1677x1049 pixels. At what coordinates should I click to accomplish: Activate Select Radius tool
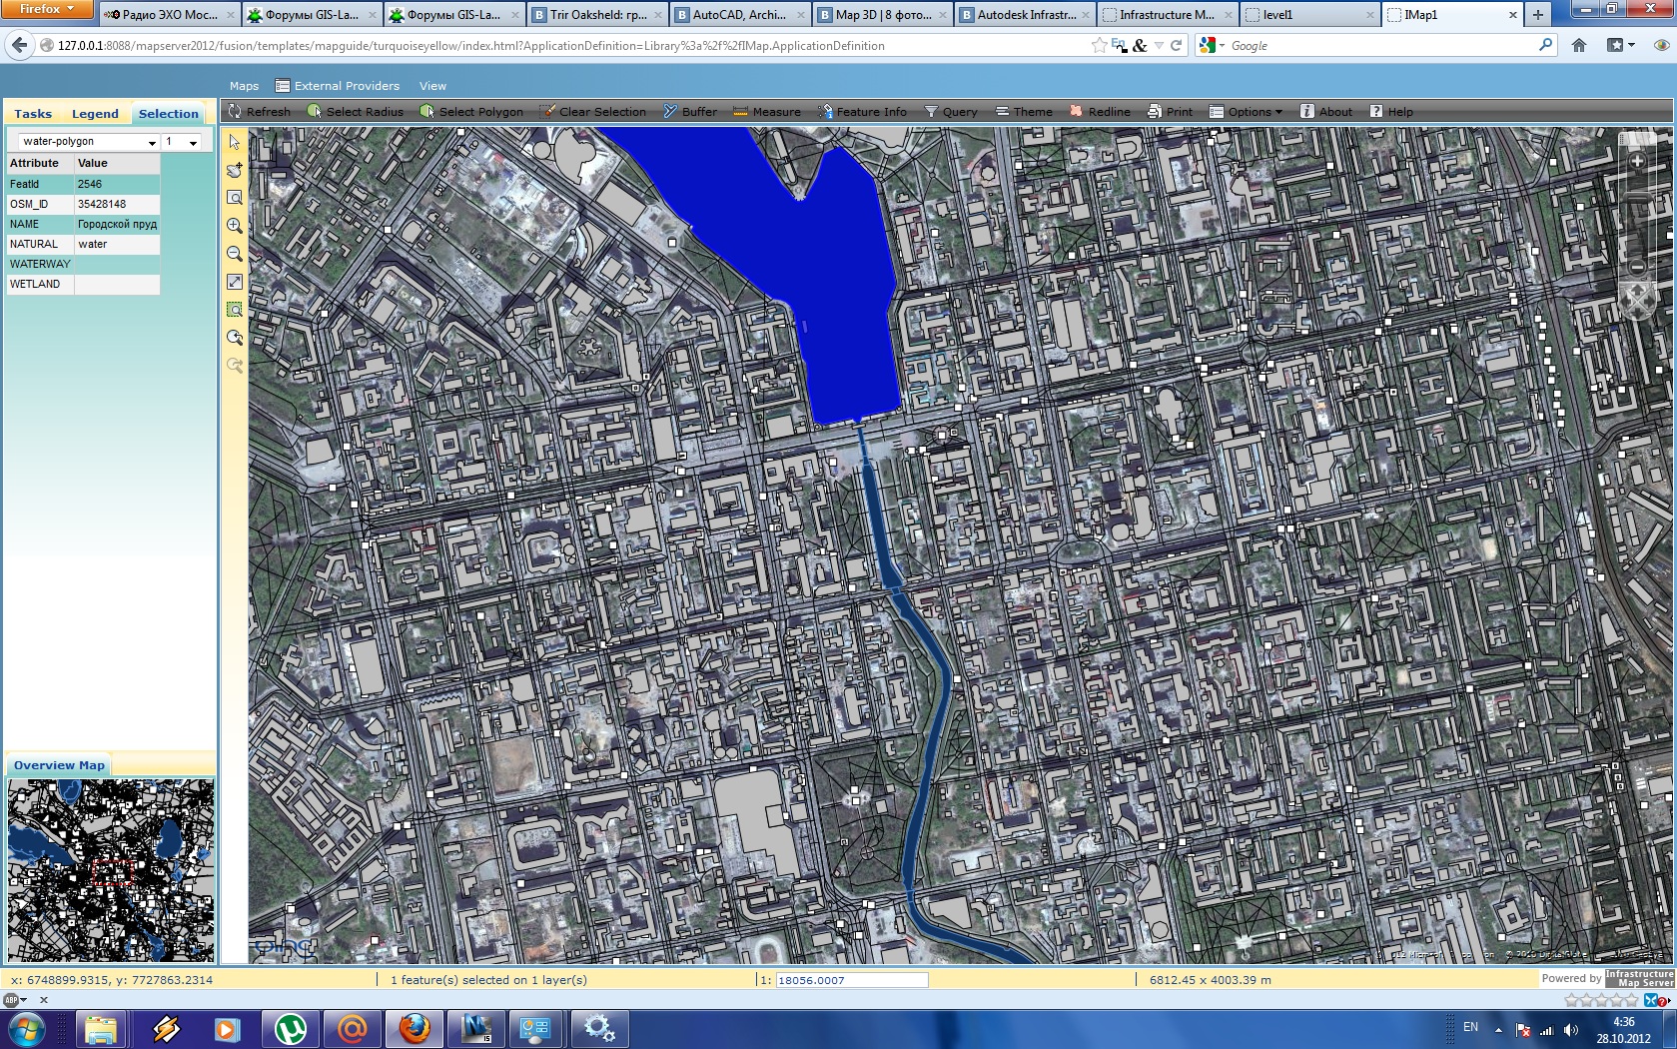pyautogui.click(x=356, y=112)
